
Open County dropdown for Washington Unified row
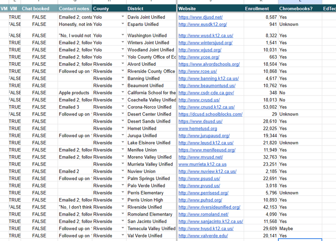click(x=123, y=35)
